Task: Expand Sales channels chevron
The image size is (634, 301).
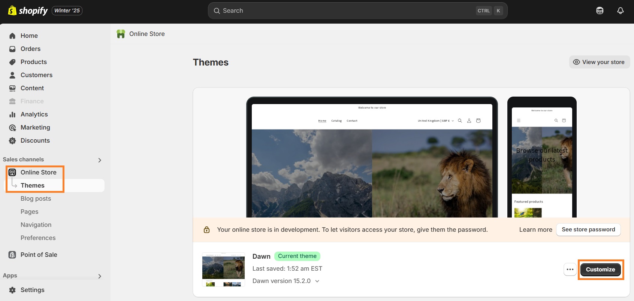Action: pyautogui.click(x=100, y=160)
